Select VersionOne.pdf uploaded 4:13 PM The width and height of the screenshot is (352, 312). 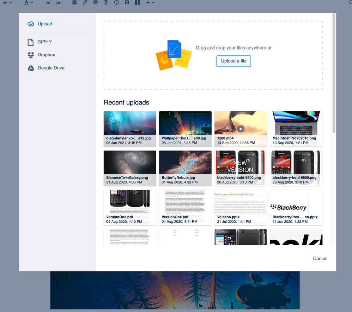(130, 208)
